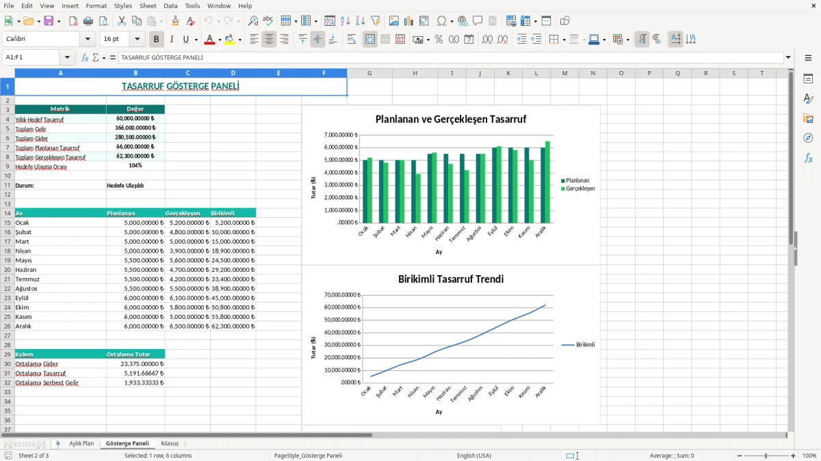The image size is (821, 461).
Task: Insert a chart using the toolbar
Action: click(409, 21)
